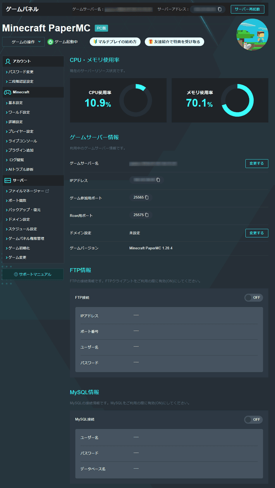Viewport: 275px width, 488px height.
Task: Copy Rcon port 25575
Action: point(147,215)
